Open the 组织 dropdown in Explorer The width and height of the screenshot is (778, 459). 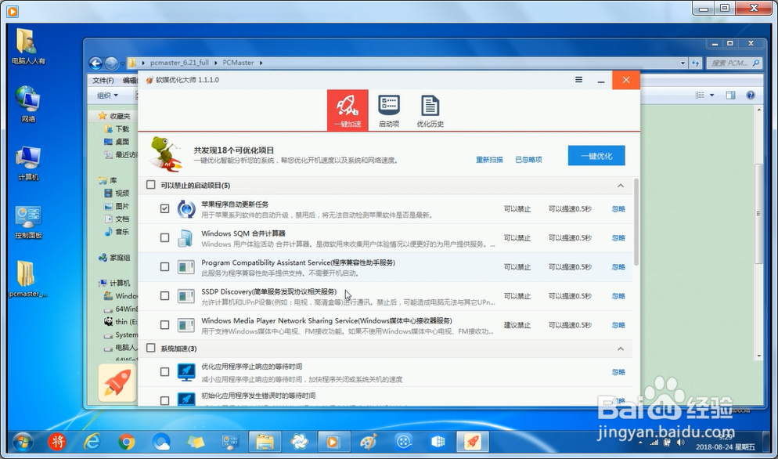tap(107, 96)
